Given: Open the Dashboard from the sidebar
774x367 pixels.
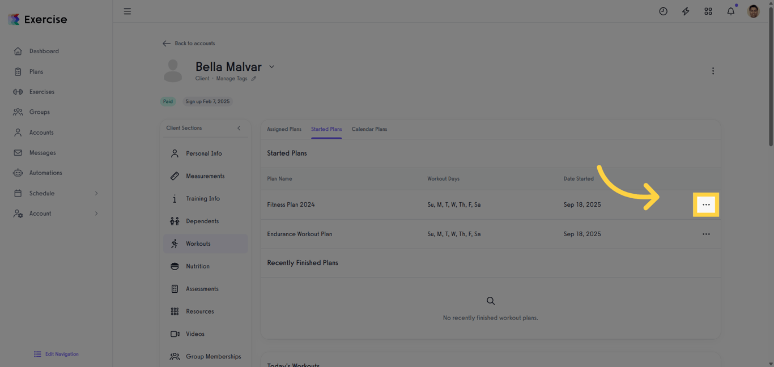Looking at the screenshot, I should coord(44,51).
